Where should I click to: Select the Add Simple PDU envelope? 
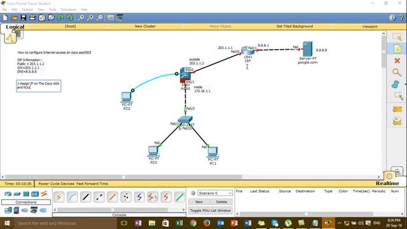tap(397, 109)
